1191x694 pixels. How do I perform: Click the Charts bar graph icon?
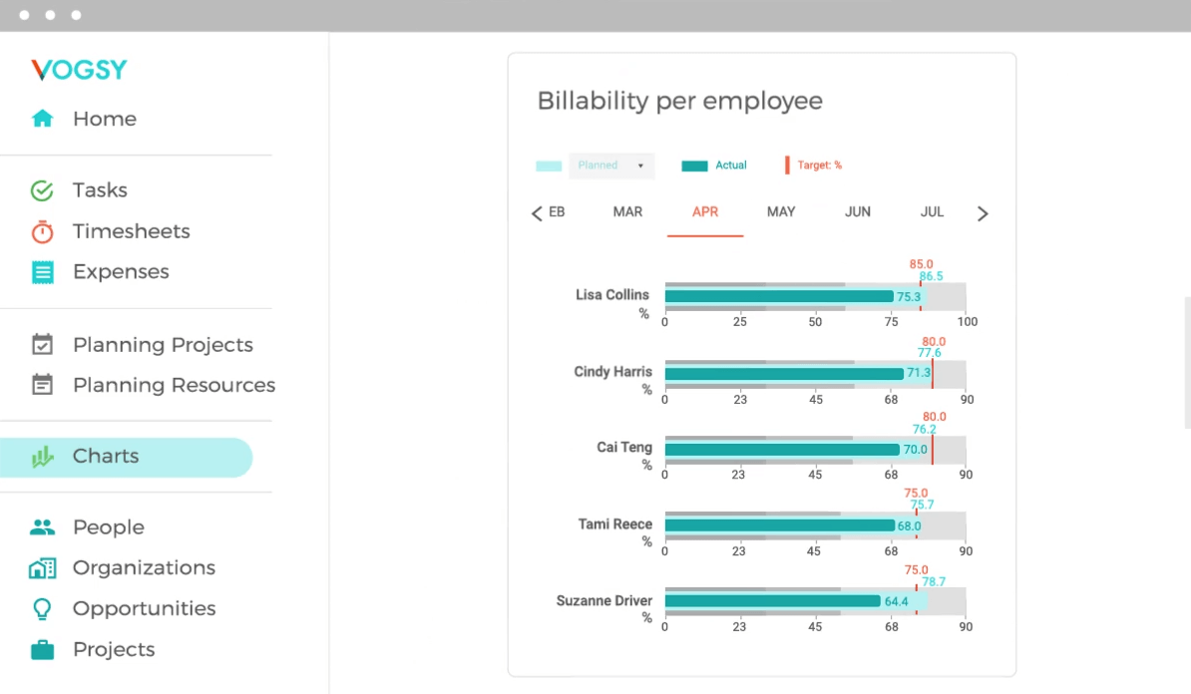[x=42, y=457]
